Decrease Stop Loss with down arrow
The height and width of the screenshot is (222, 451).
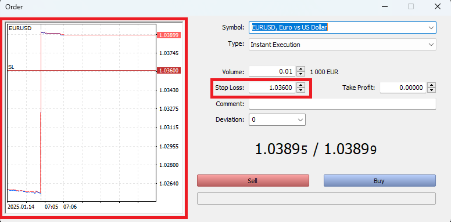[x=300, y=90]
